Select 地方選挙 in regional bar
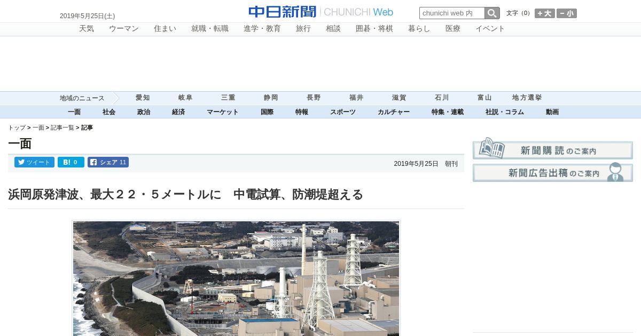This screenshot has width=641, height=336. pos(527,98)
